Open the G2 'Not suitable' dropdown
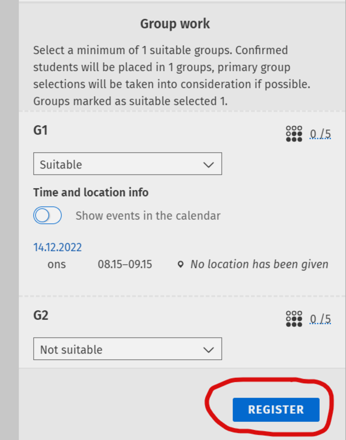346x440 pixels. pyautogui.click(x=127, y=350)
